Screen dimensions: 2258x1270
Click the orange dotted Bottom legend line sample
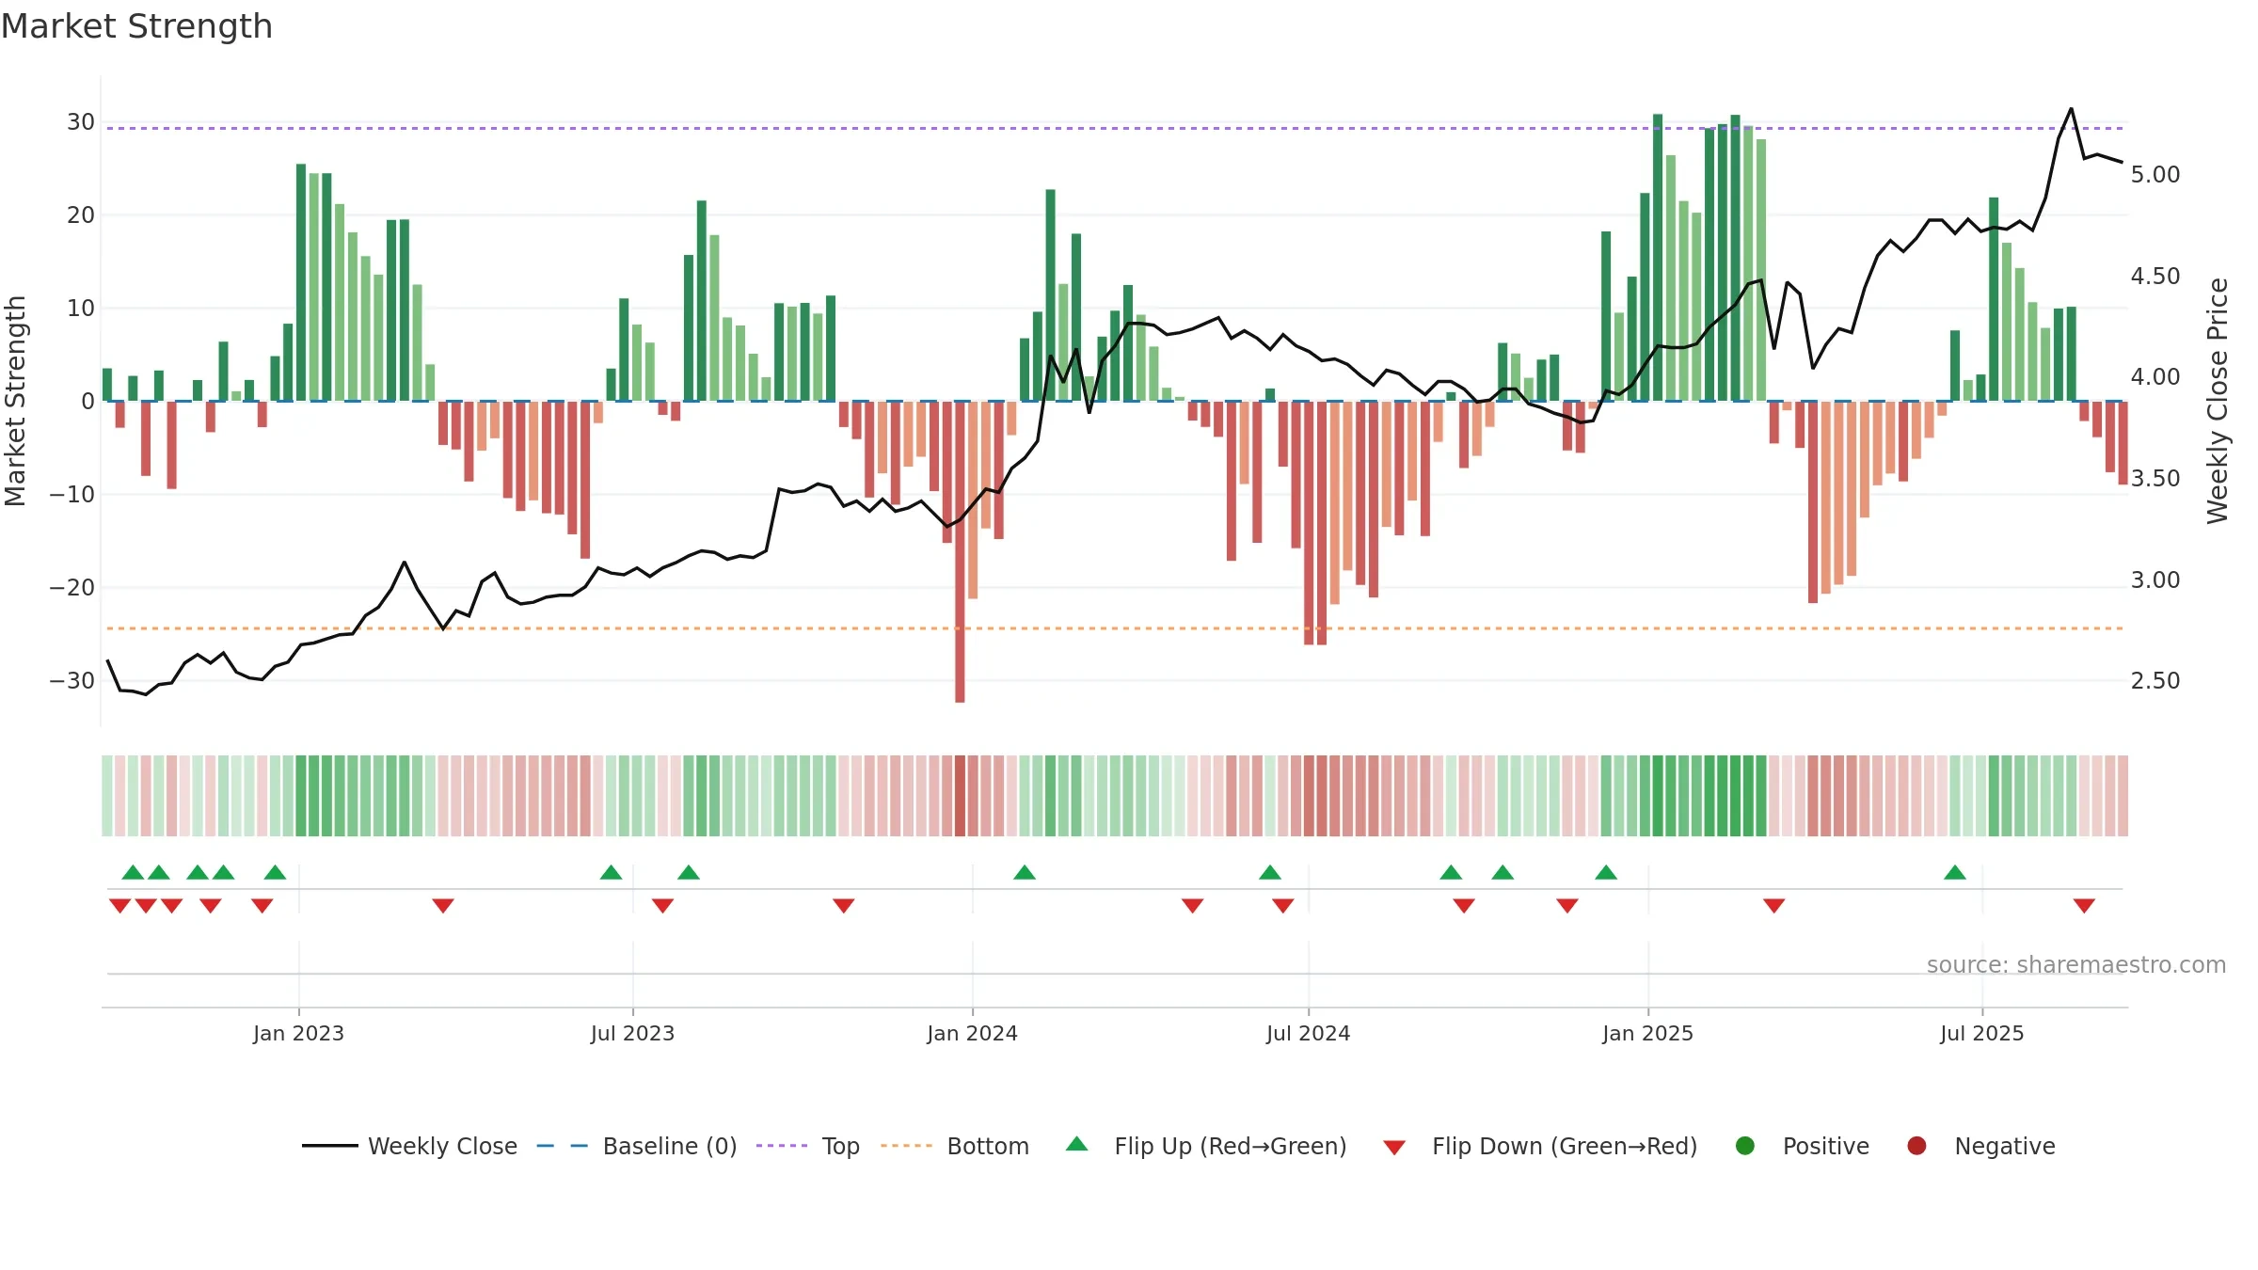pos(907,1146)
